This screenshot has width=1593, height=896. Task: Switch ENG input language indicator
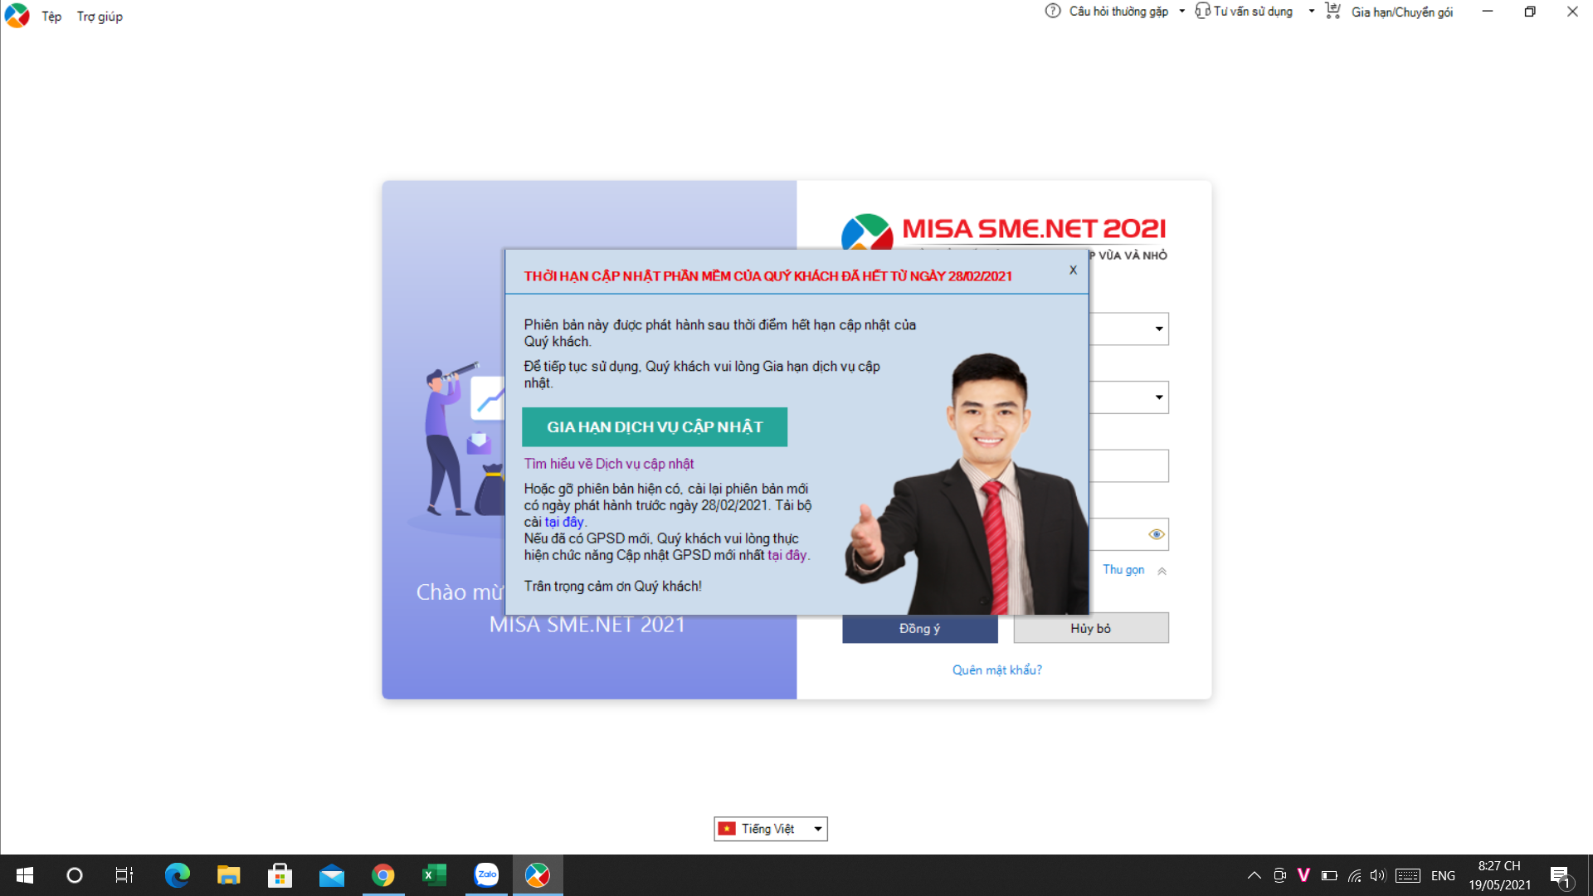1443,876
